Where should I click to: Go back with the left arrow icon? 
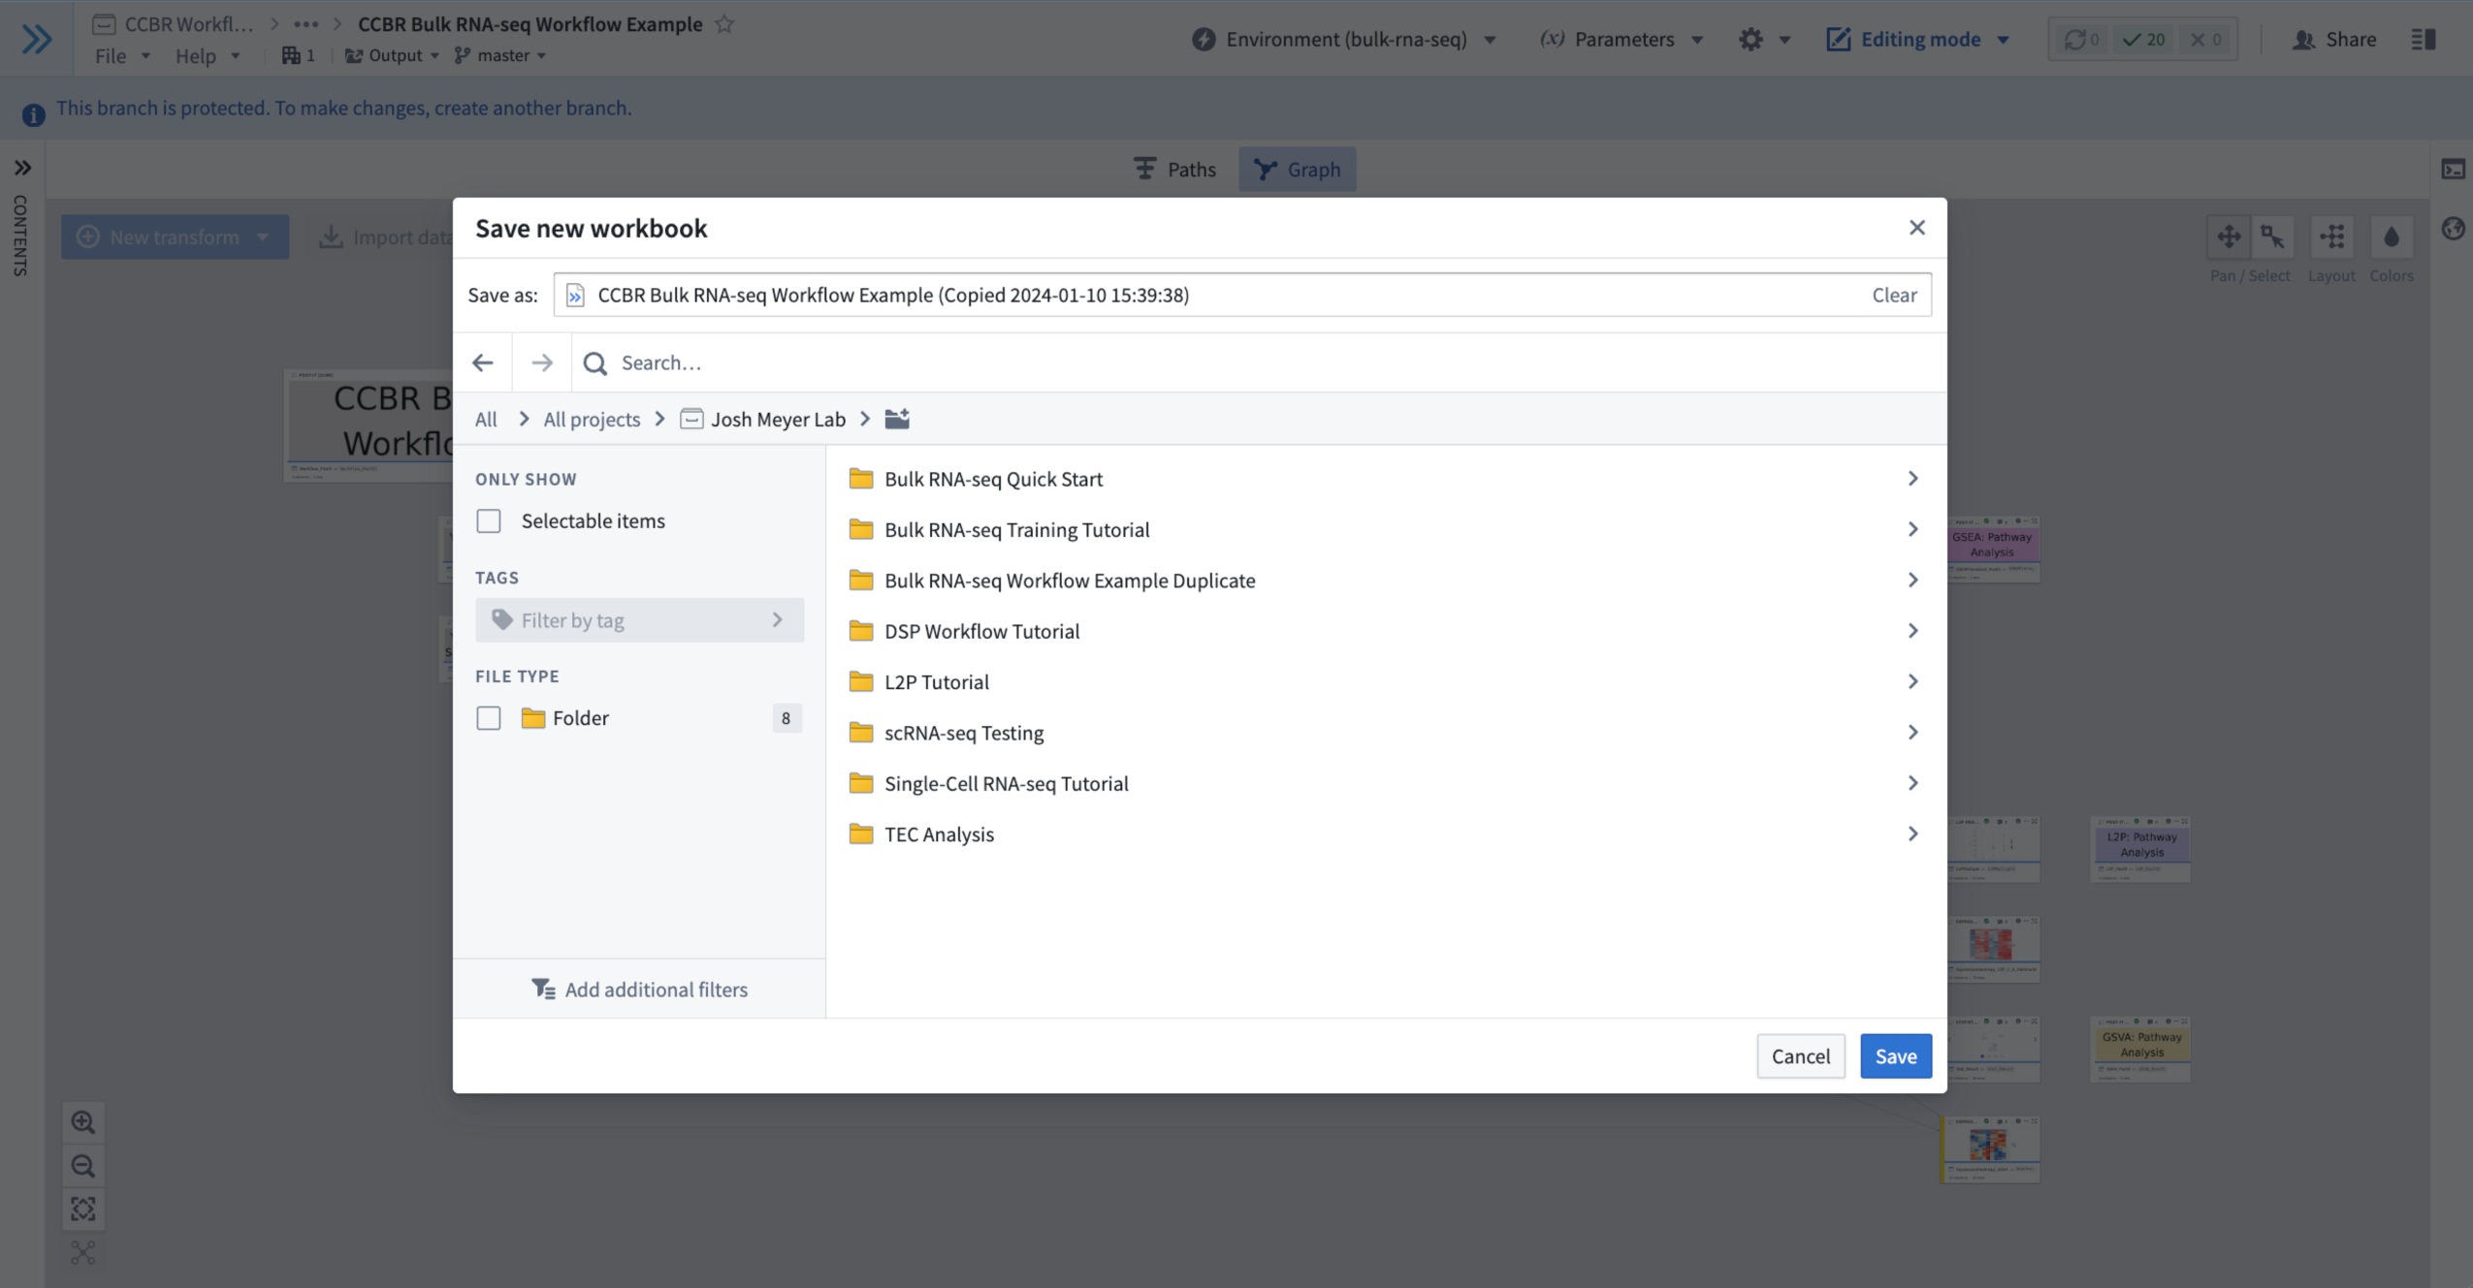pyautogui.click(x=483, y=362)
